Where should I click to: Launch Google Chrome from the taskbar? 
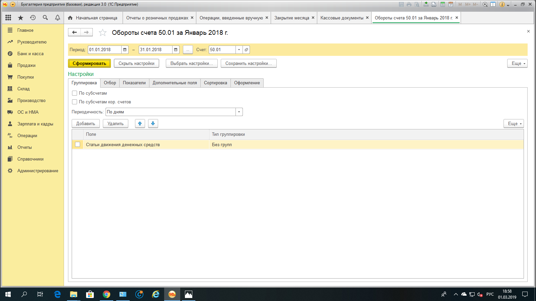pyautogui.click(x=107, y=294)
